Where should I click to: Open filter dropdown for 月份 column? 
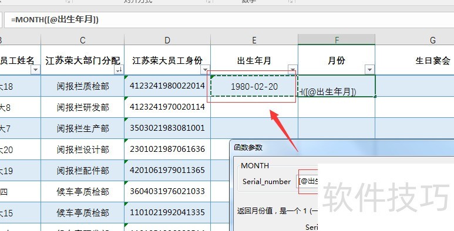(370, 70)
